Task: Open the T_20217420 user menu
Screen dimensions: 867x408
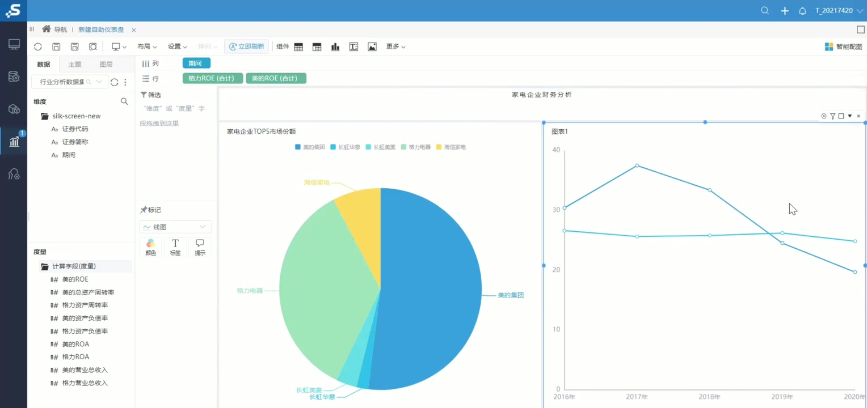Action: pos(839,11)
